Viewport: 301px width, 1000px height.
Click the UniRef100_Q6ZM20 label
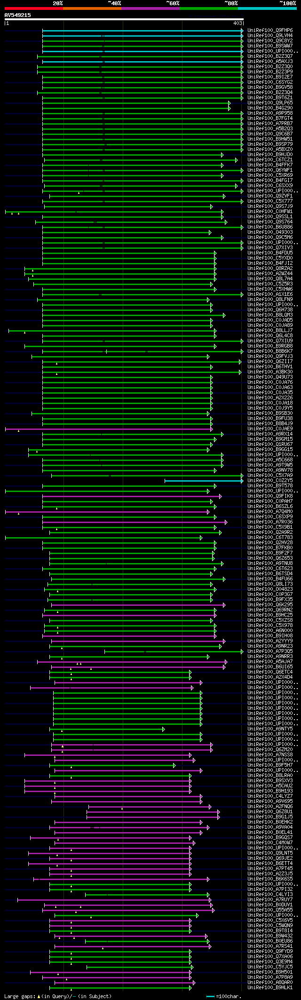(x=270, y=749)
